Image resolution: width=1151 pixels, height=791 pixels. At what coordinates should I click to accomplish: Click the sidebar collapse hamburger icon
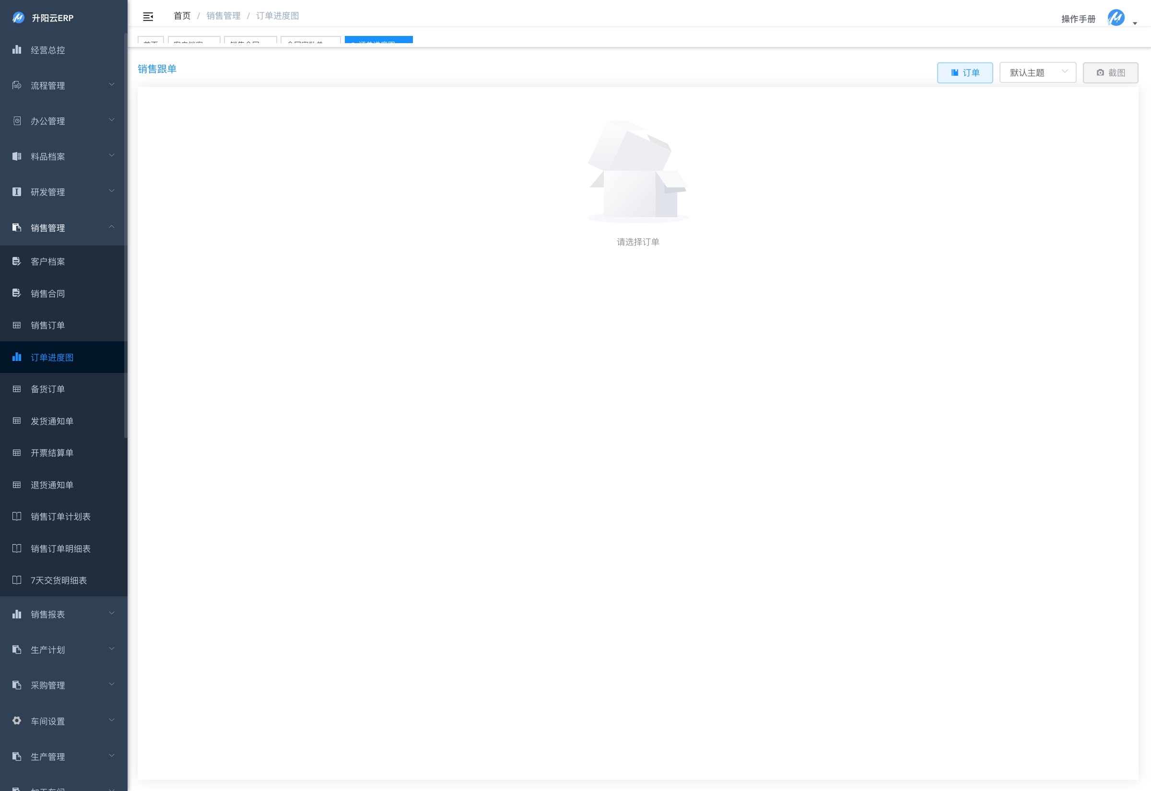[148, 17]
